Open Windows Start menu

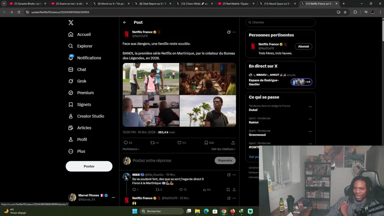coord(135,211)
